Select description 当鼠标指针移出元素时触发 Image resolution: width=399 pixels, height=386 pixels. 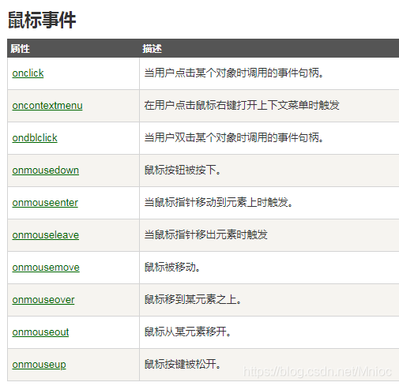[x=206, y=234]
